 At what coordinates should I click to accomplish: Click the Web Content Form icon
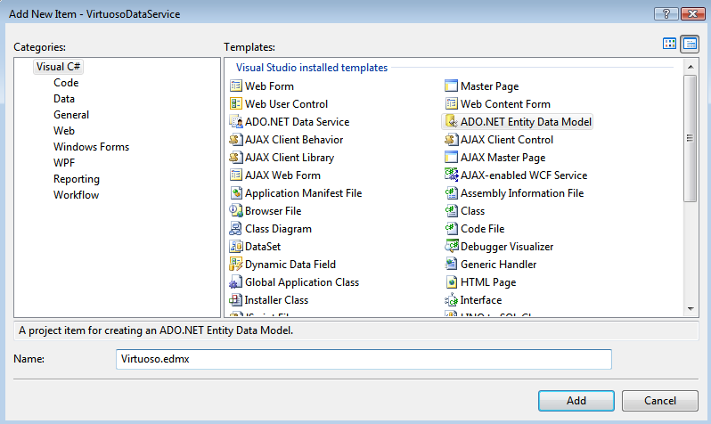click(x=451, y=103)
